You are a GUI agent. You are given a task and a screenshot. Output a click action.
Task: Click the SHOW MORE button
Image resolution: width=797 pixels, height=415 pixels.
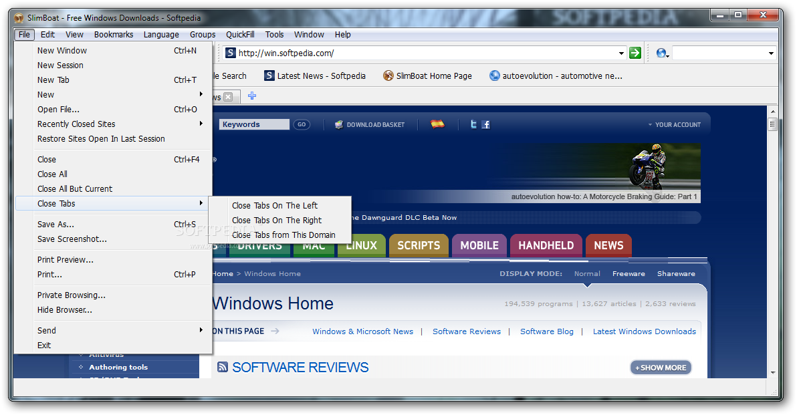click(x=661, y=368)
